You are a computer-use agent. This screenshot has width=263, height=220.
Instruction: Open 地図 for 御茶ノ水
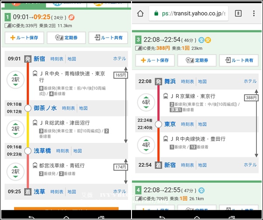83,108
